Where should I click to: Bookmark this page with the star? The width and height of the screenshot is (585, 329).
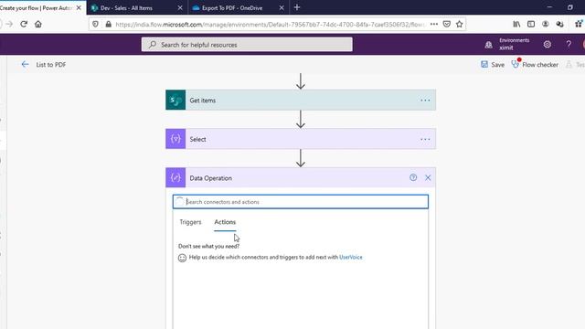pos(459,25)
